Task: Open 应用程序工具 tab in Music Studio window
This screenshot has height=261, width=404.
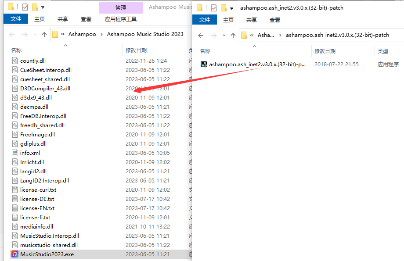Action: [121, 19]
